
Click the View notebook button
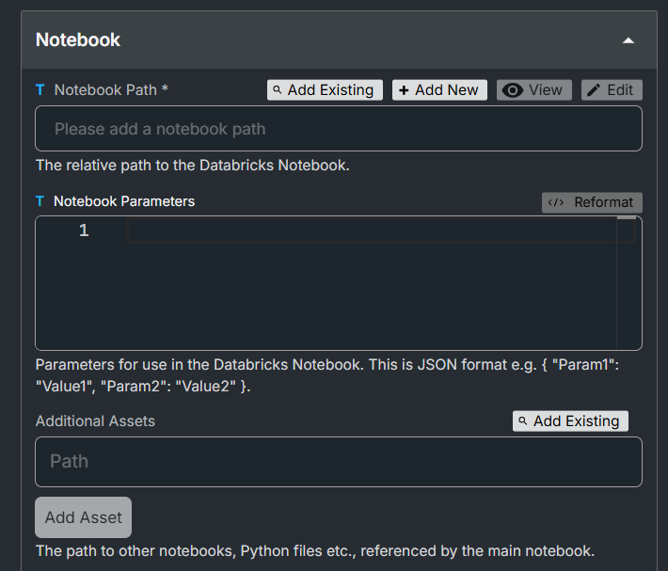(x=533, y=90)
